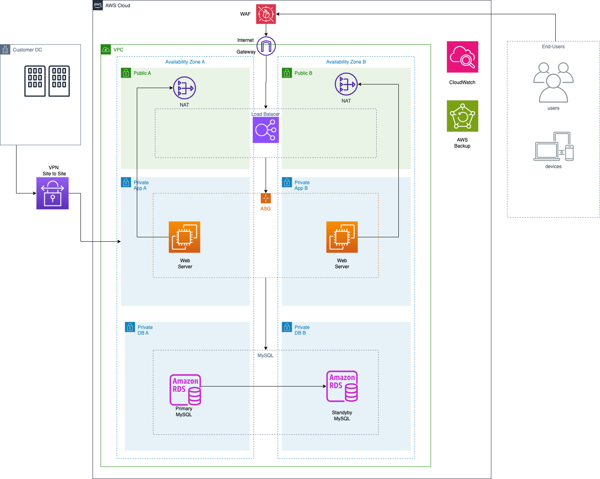This screenshot has height=479, width=600.
Task: Click the NAT gateway icon in Public B
Action: click(346, 84)
